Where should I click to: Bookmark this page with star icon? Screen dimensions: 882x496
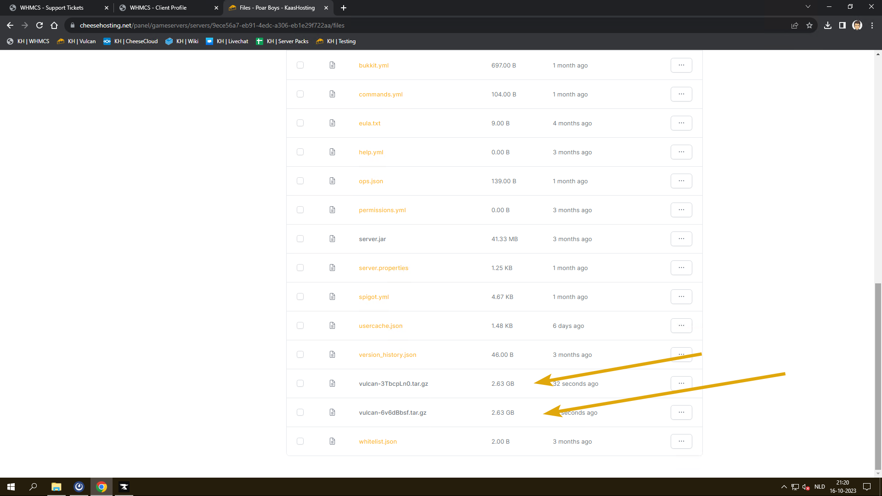click(x=809, y=25)
